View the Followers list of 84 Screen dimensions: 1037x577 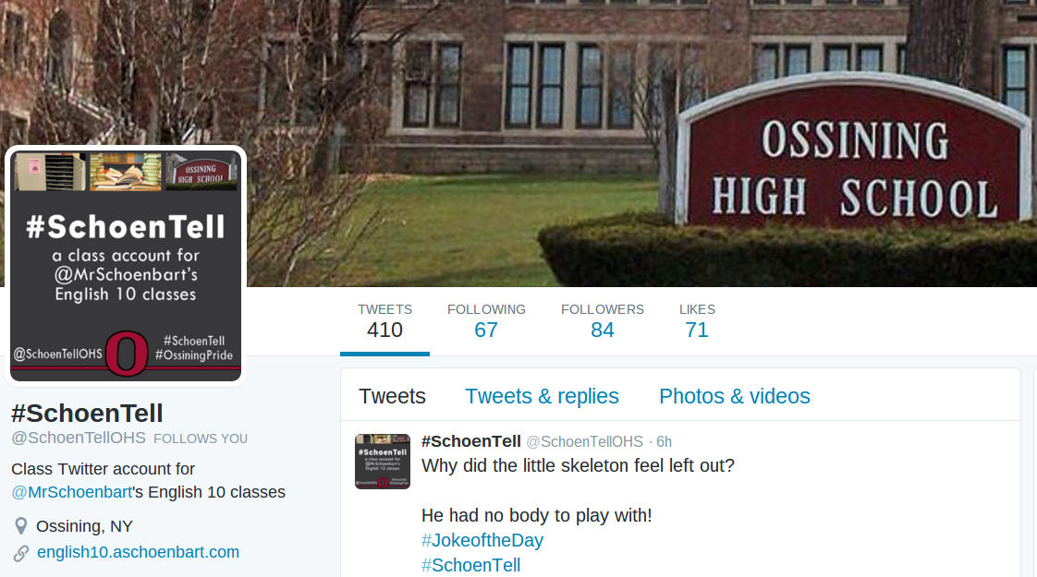602,322
